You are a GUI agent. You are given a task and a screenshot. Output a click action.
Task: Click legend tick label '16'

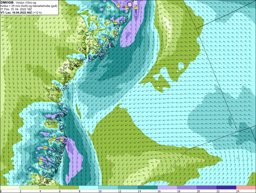[x=159, y=191]
